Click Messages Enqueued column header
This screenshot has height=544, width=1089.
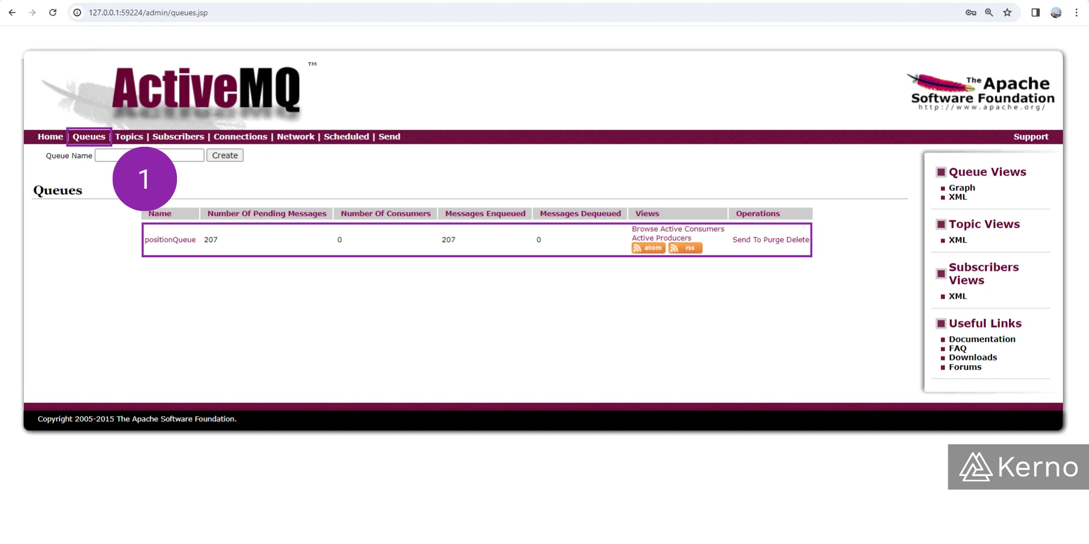(x=485, y=214)
